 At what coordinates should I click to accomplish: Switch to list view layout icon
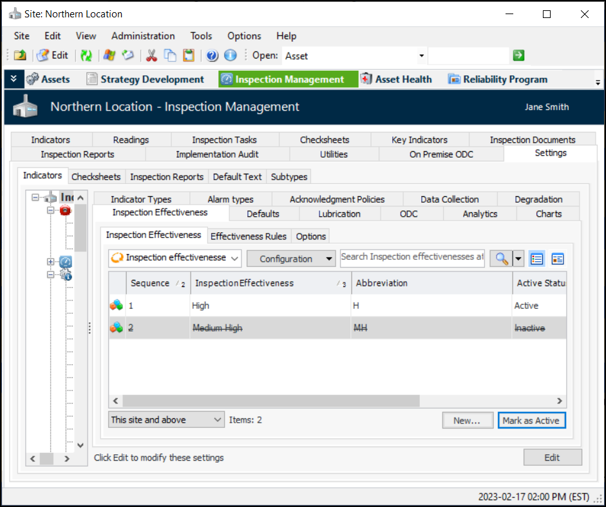(537, 259)
